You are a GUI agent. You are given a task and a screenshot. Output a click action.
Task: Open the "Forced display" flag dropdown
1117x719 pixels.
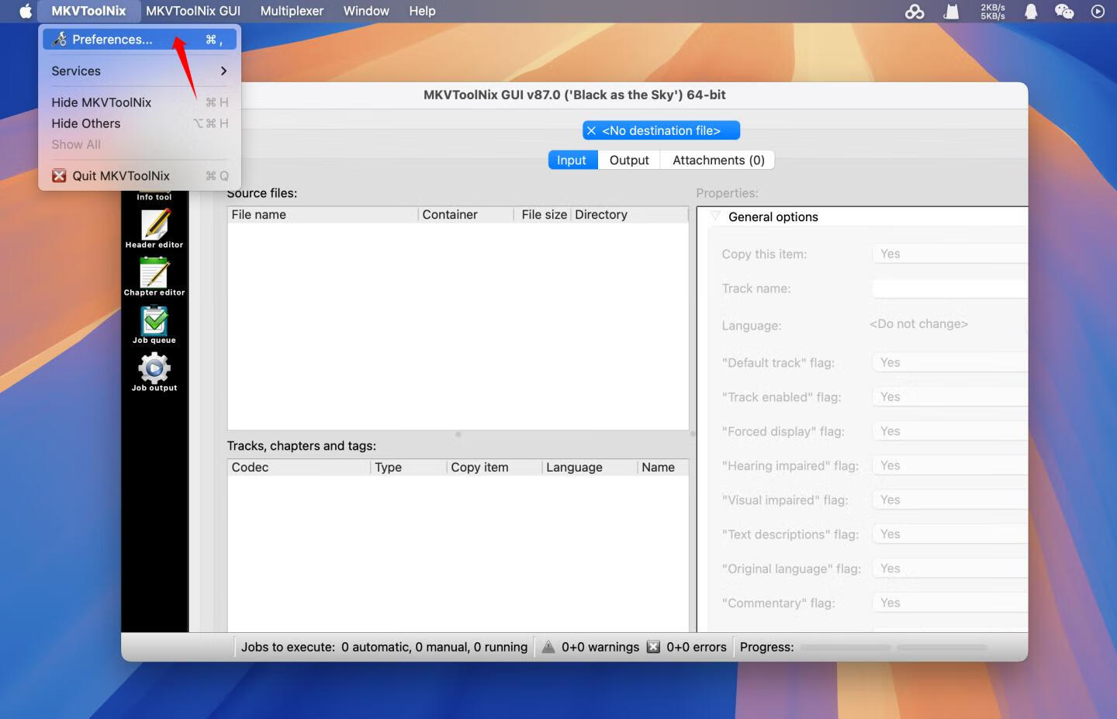pyautogui.click(x=950, y=431)
